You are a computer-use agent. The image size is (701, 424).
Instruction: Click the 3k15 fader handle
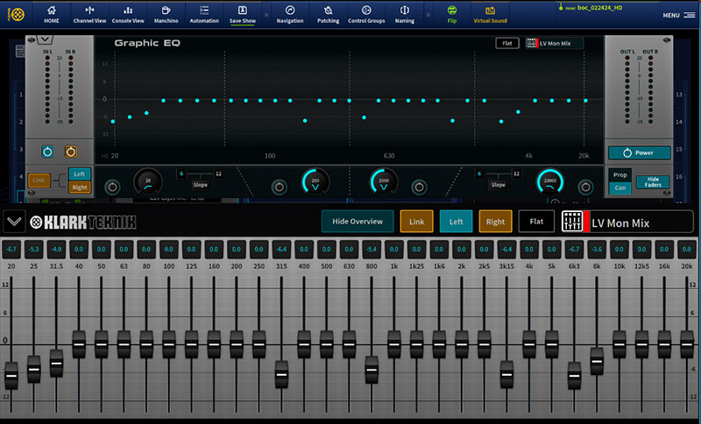click(506, 374)
